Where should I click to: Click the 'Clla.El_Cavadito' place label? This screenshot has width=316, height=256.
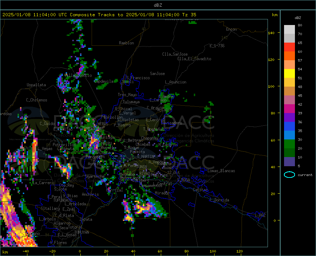pyautogui.click(x=194, y=59)
